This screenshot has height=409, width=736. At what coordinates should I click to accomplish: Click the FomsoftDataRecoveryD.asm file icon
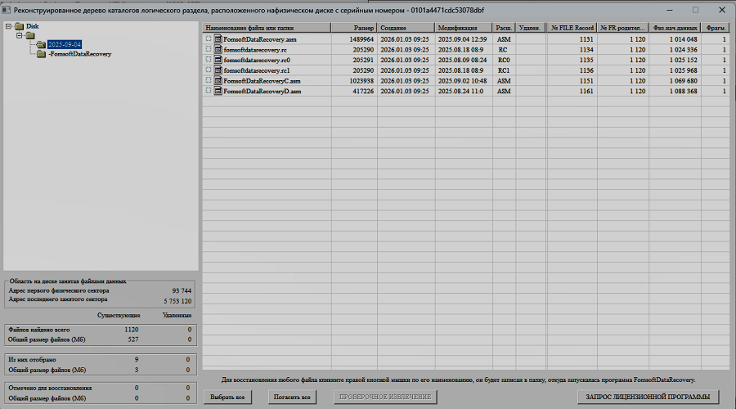[218, 92]
